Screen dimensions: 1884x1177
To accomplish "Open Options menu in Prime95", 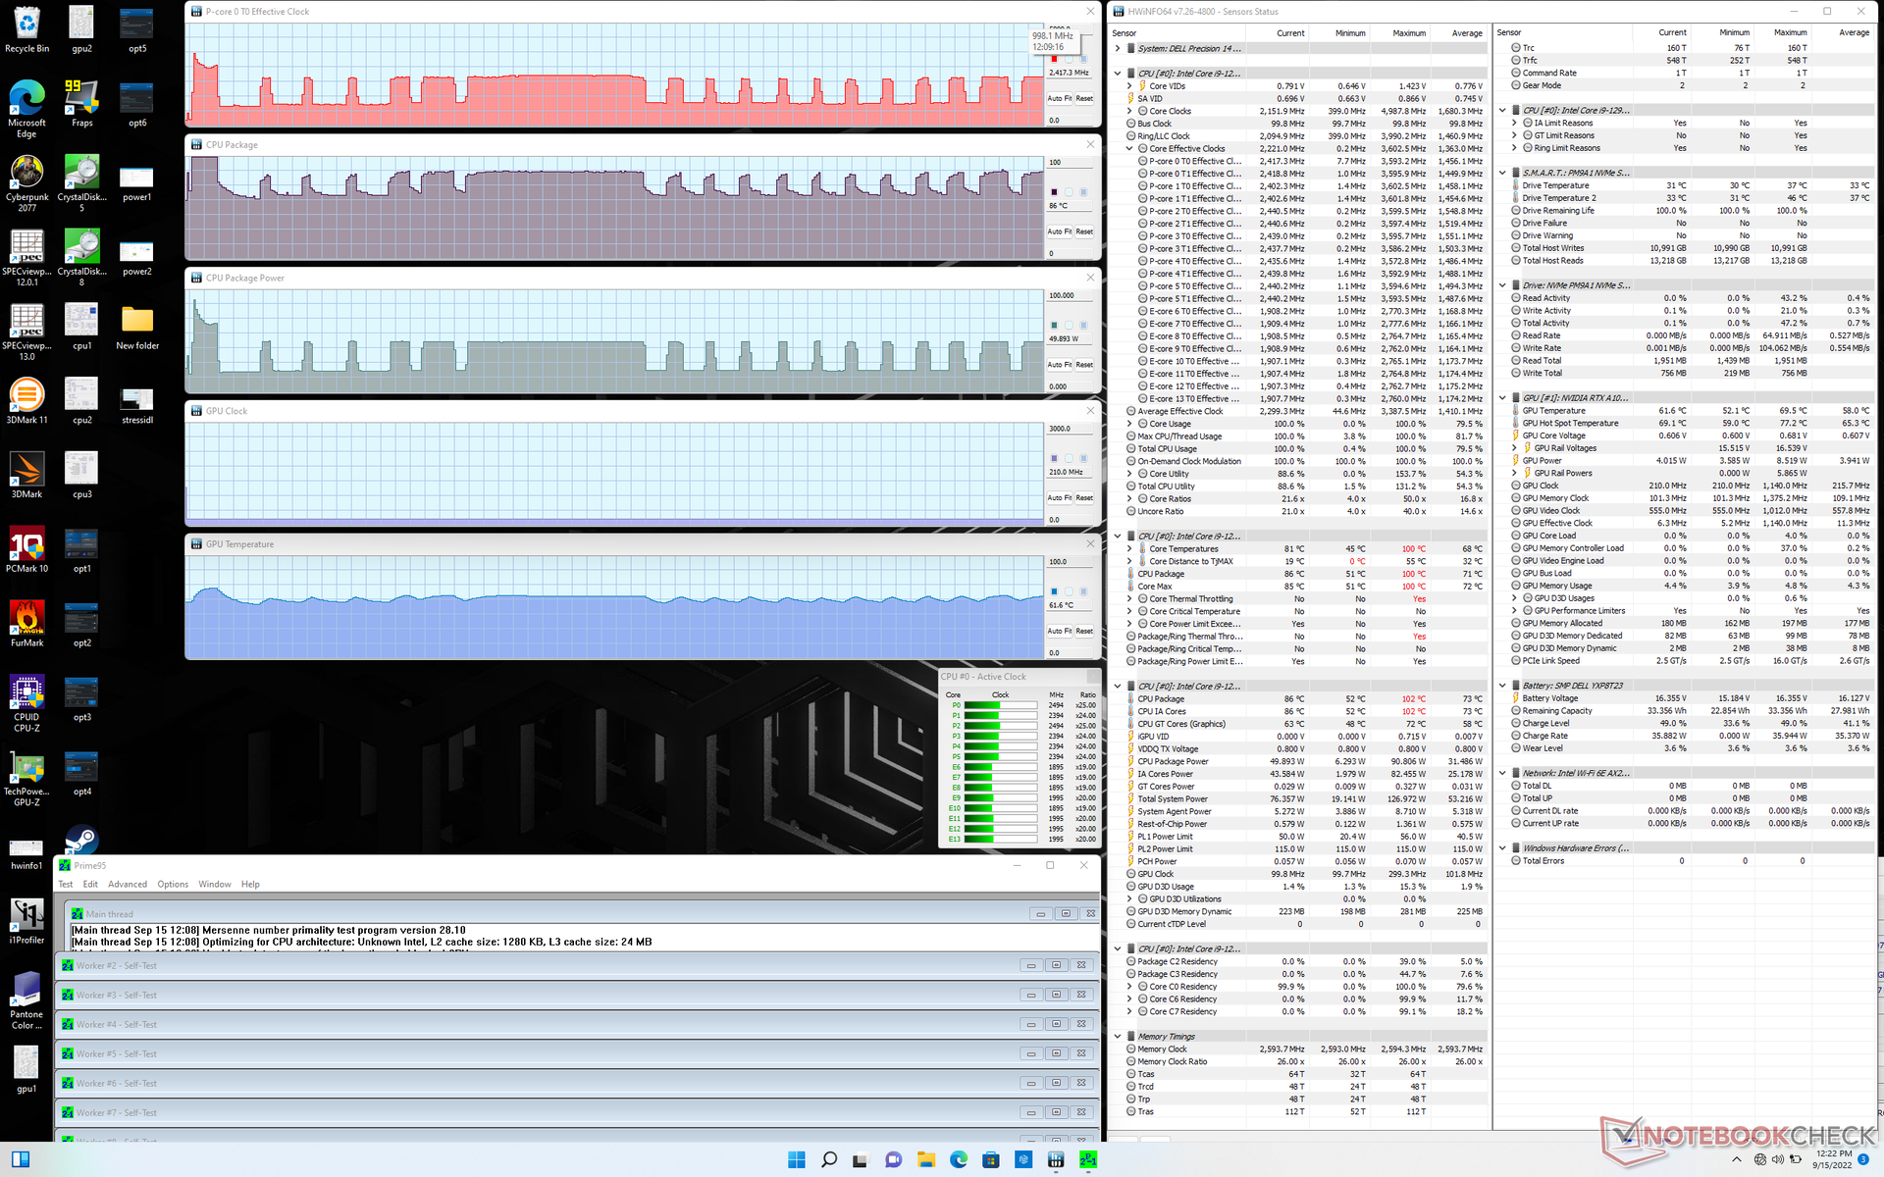I will (x=173, y=885).
